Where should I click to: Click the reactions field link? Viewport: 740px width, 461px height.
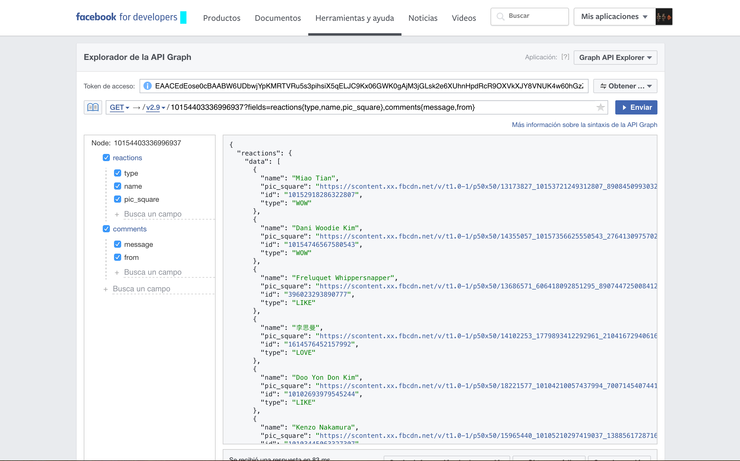[x=128, y=158]
